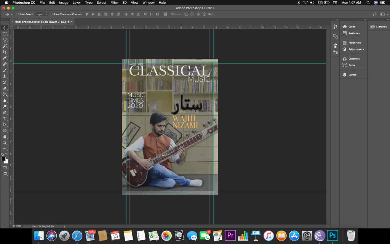
Task: Toggle Quick Mask mode
Action: pos(5,167)
